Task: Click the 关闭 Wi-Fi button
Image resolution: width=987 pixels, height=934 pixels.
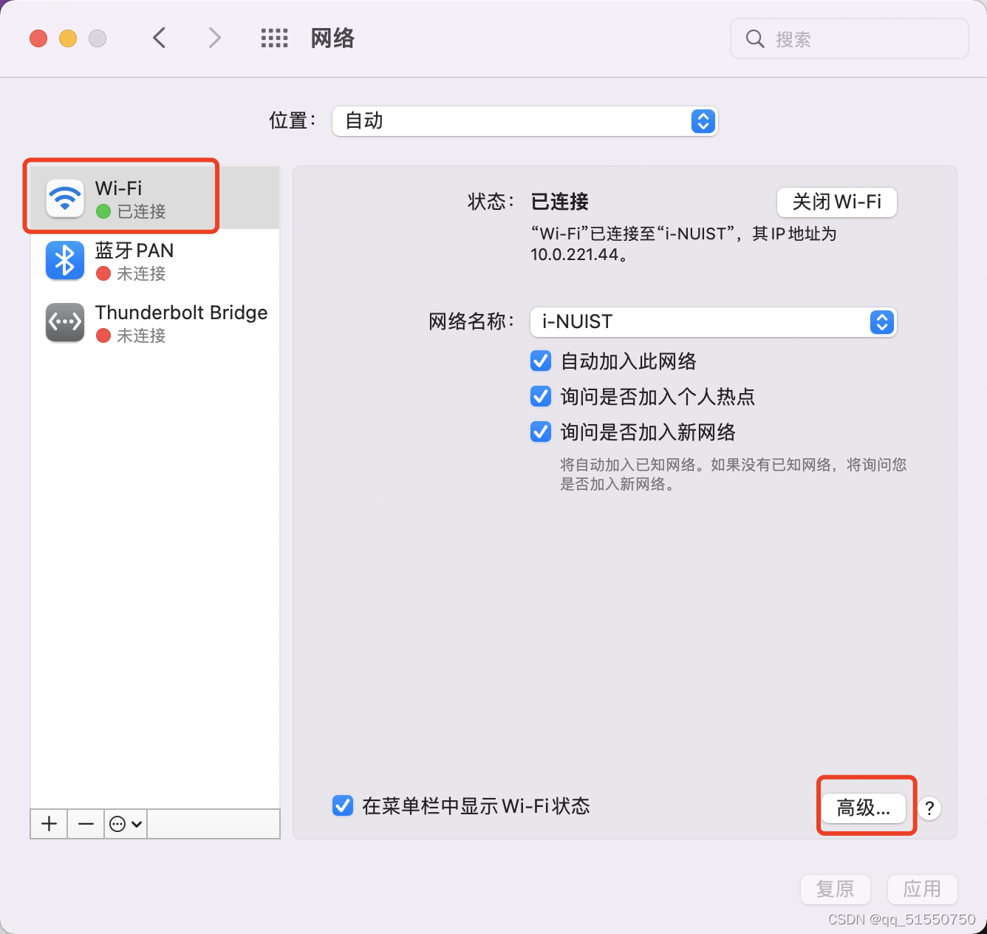Action: click(x=836, y=202)
